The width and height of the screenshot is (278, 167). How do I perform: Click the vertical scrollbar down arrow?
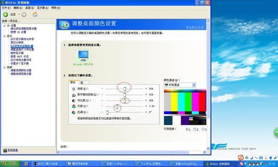coord(208,148)
